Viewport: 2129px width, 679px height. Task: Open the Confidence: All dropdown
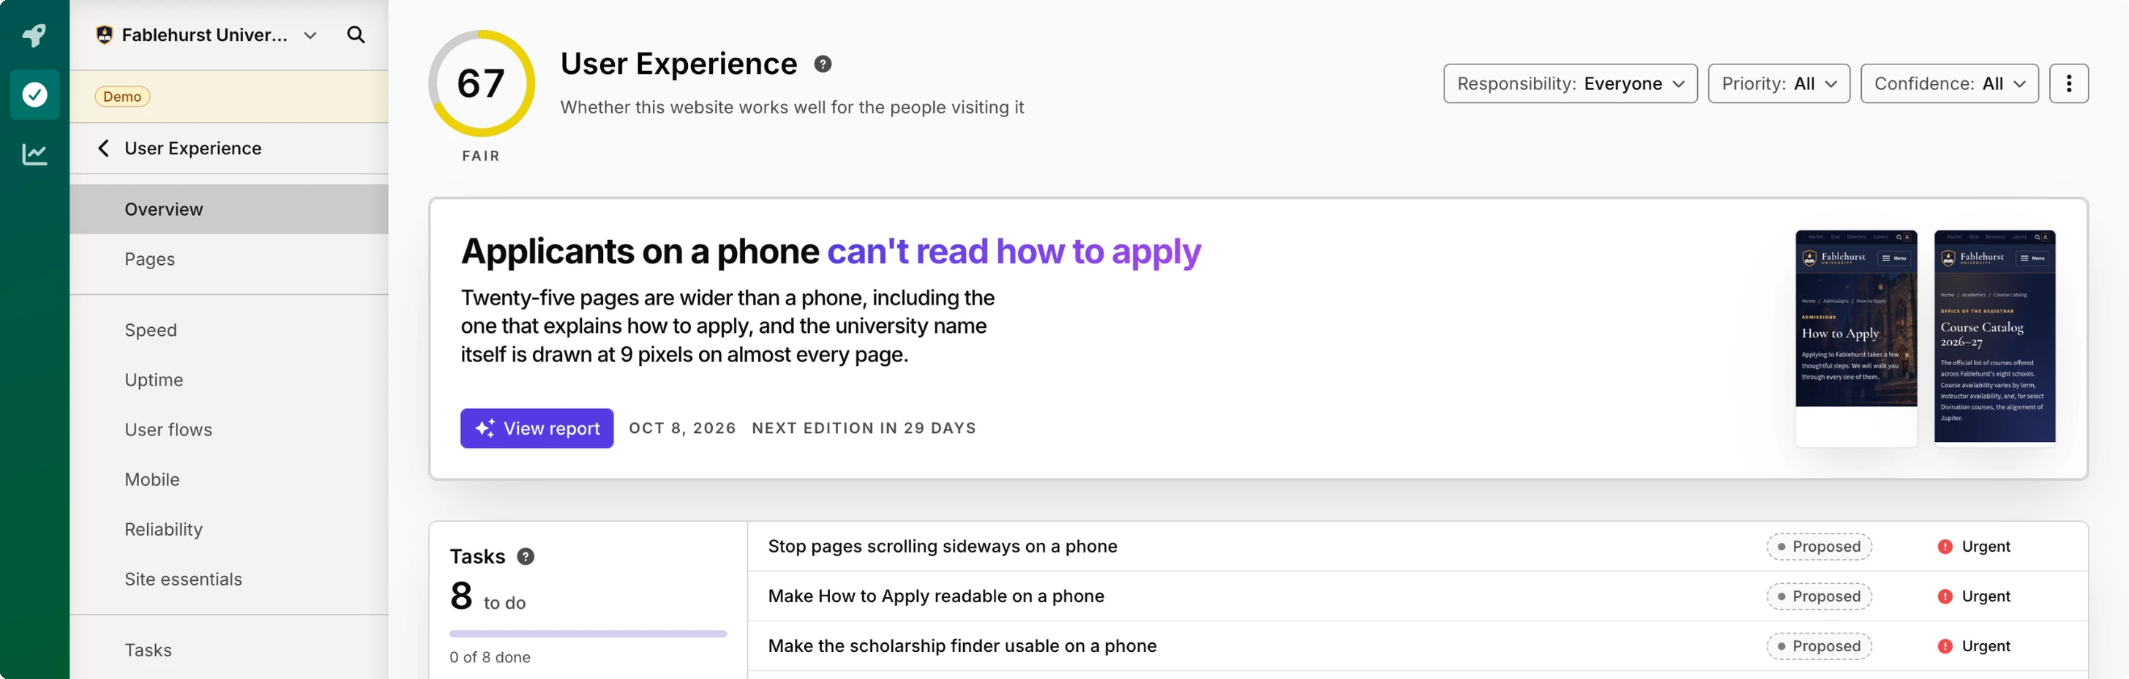tap(1949, 83)
